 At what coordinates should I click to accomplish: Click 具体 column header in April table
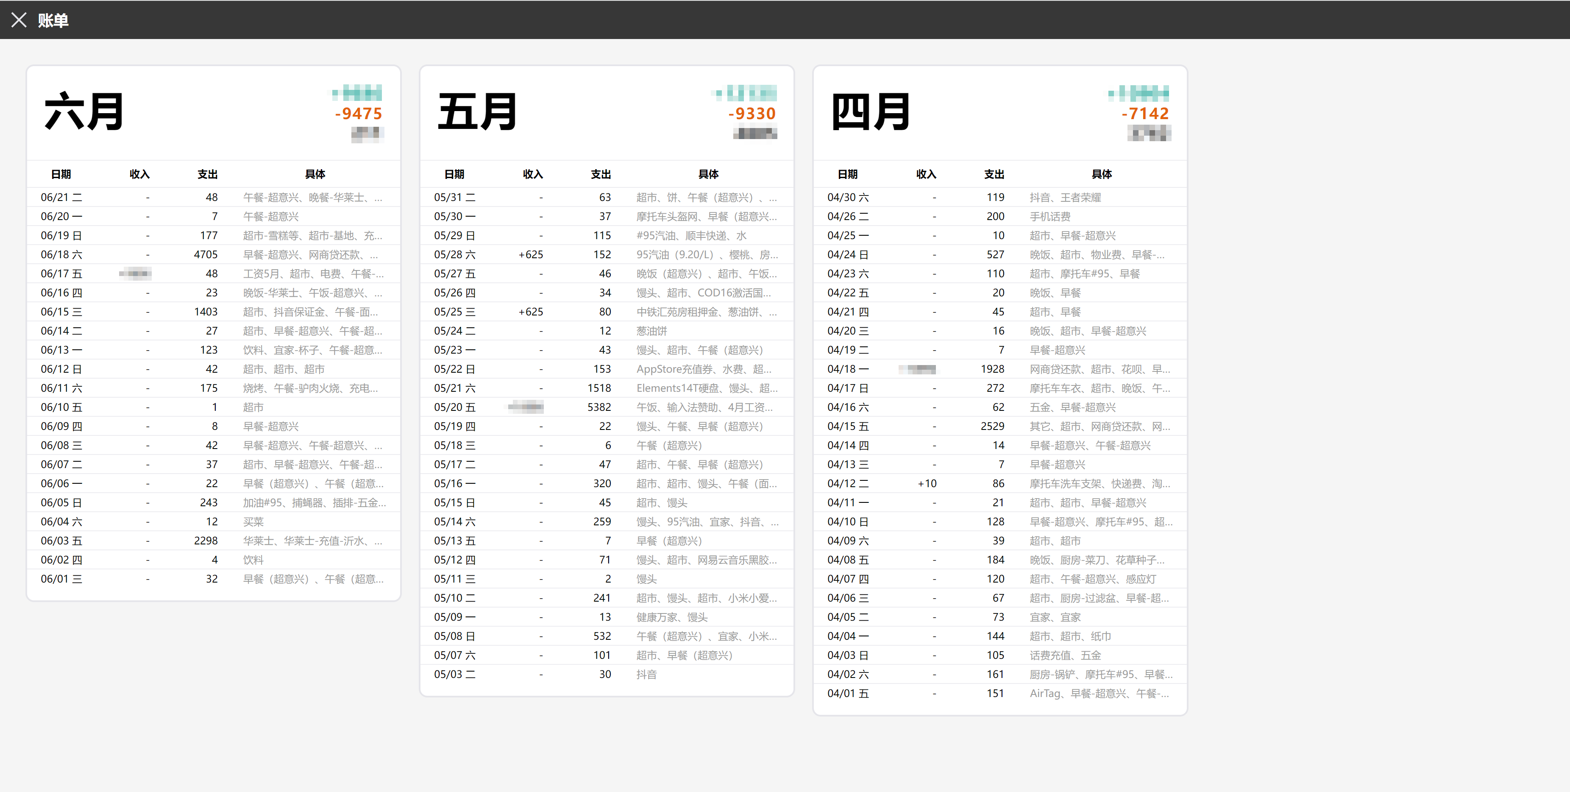tap(1101, 174)
